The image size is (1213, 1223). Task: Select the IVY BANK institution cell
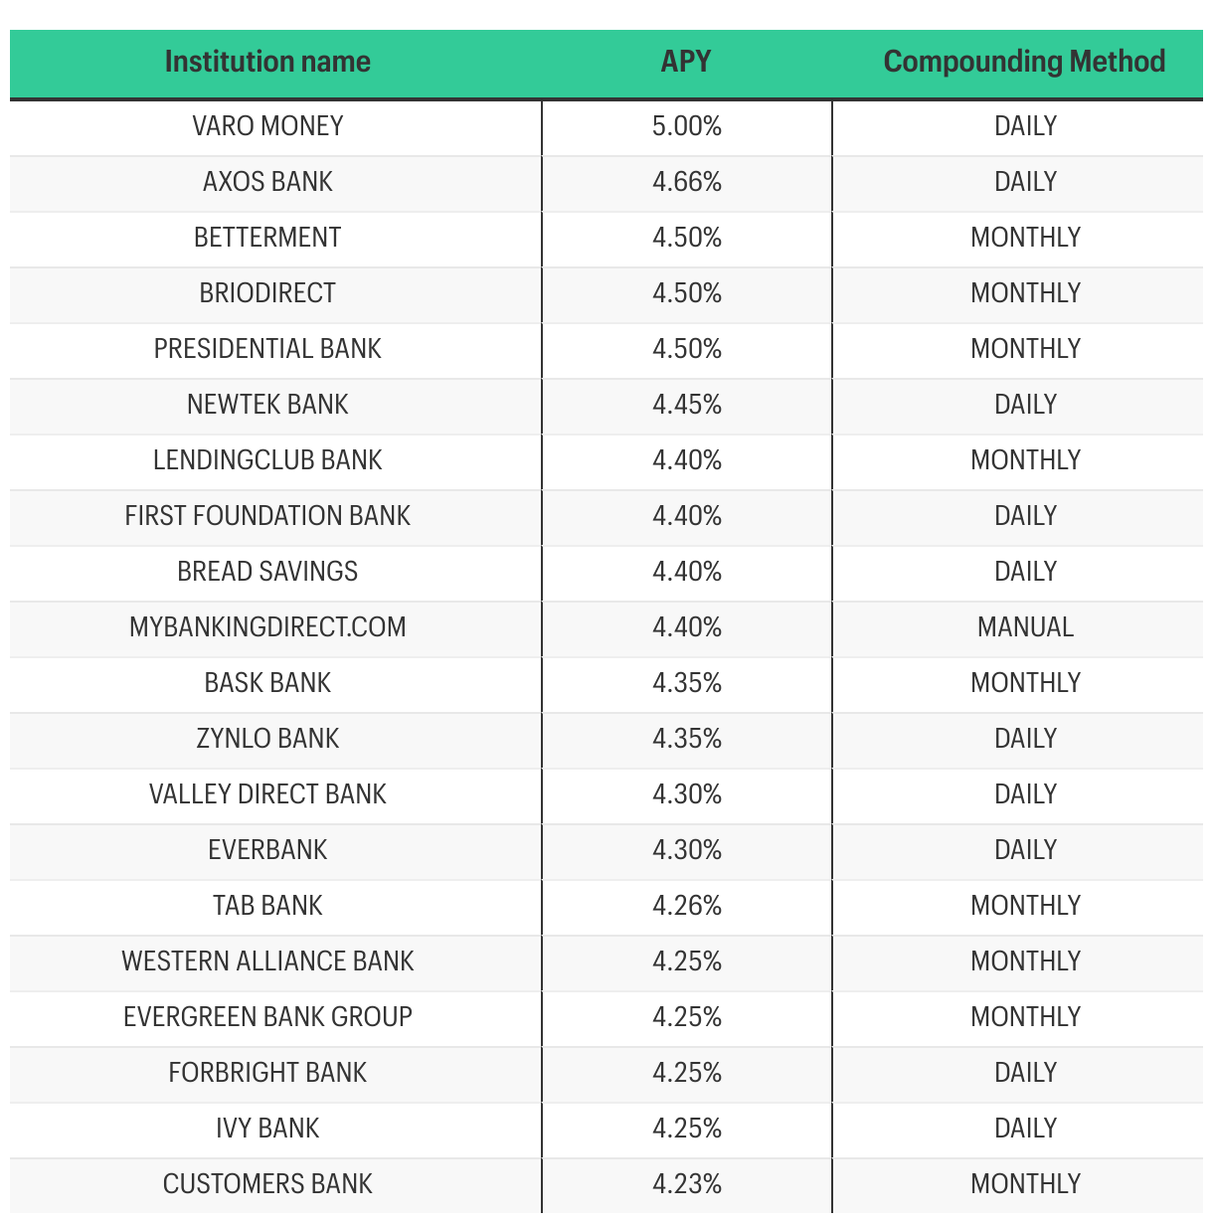pos(267,1129)
